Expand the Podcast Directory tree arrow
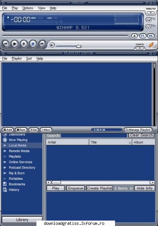This screenshot has width=158, height=226. [5, 168]
